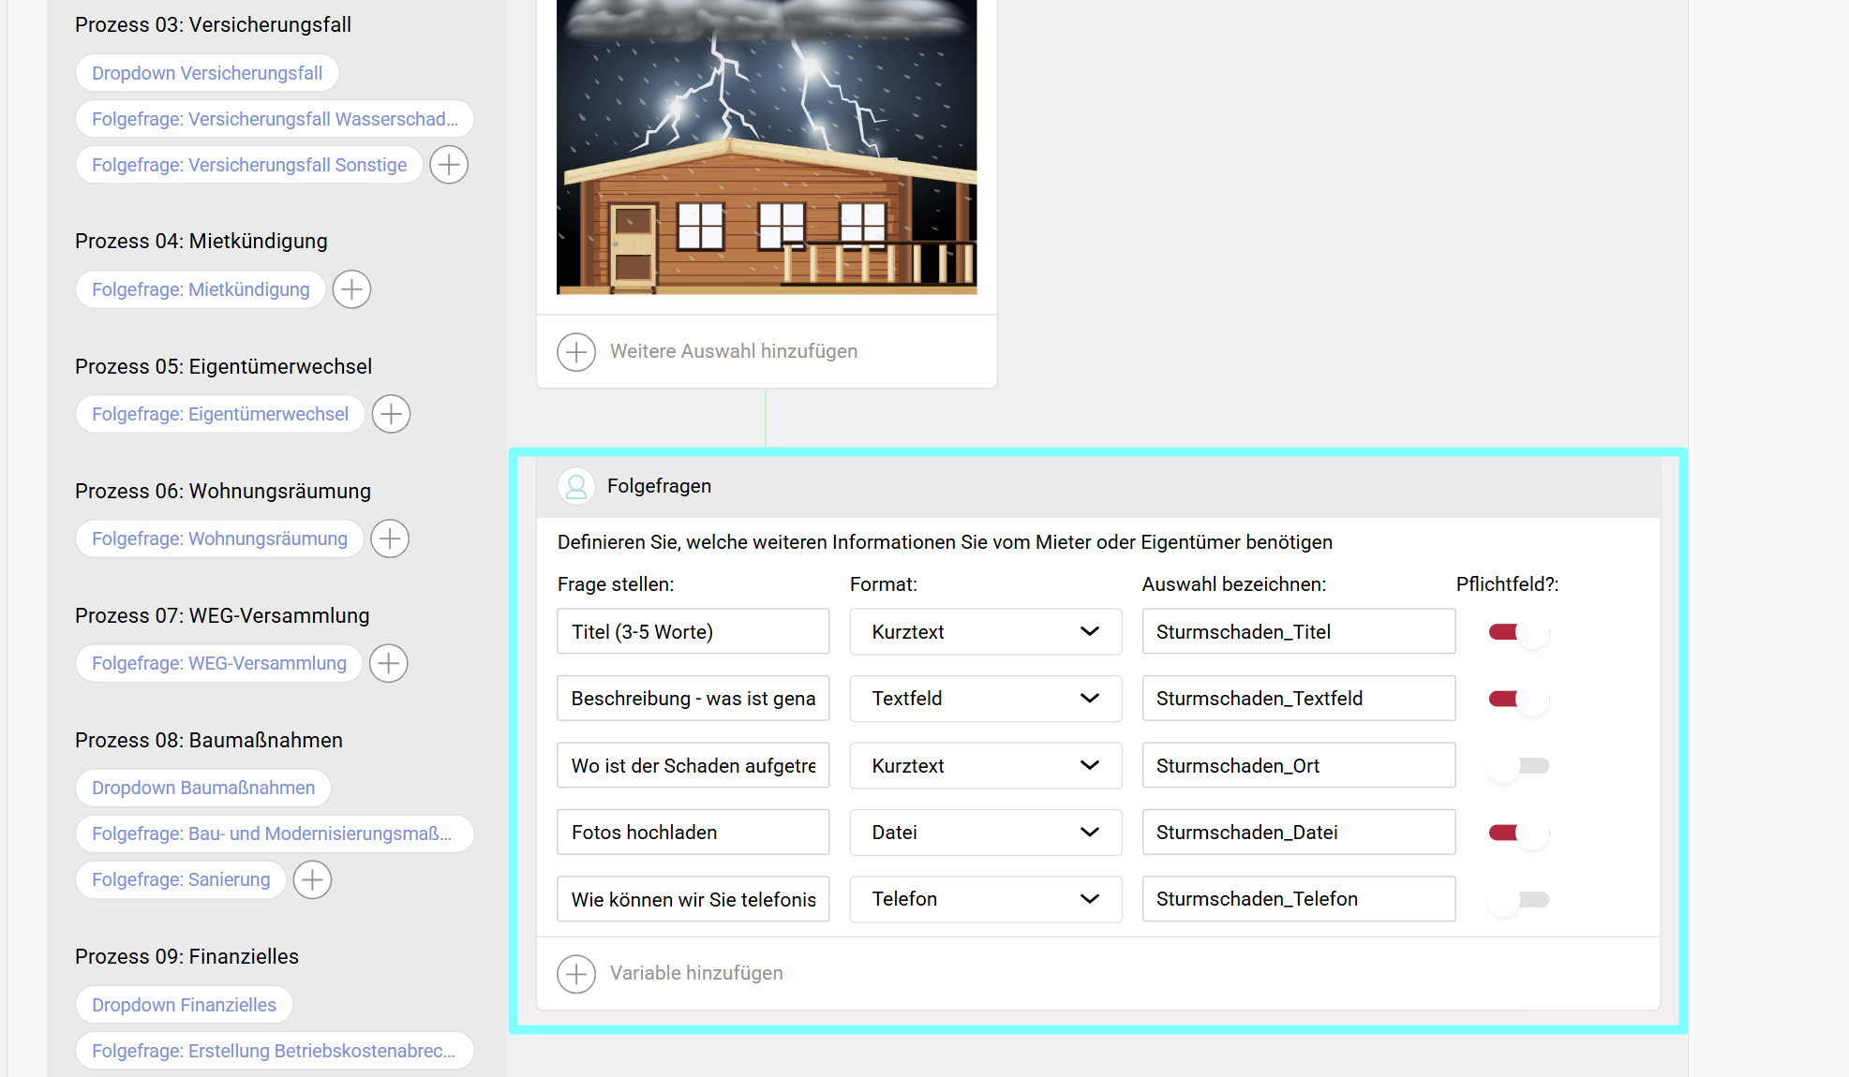The height and width of the screenshot is (1077, 1849).
Task: Select Dropdown Versicherungsfall in sidebar
Action: coord(207,73)
